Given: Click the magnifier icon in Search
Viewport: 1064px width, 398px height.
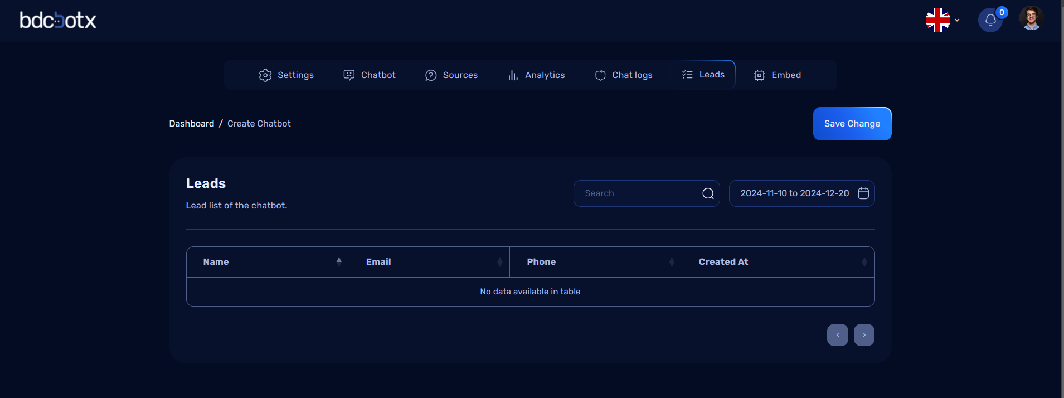Looking at the screenshot, I should [708, 193].
